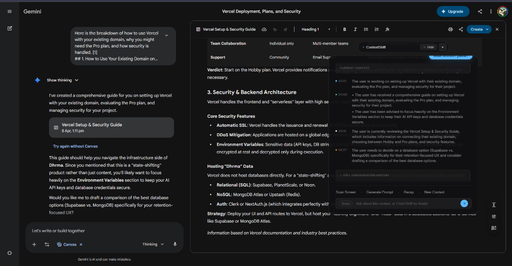The height and width of the screenshot is (266, 512).
Task: Click New Context in ContextShift
Action: tap(434, 192)
